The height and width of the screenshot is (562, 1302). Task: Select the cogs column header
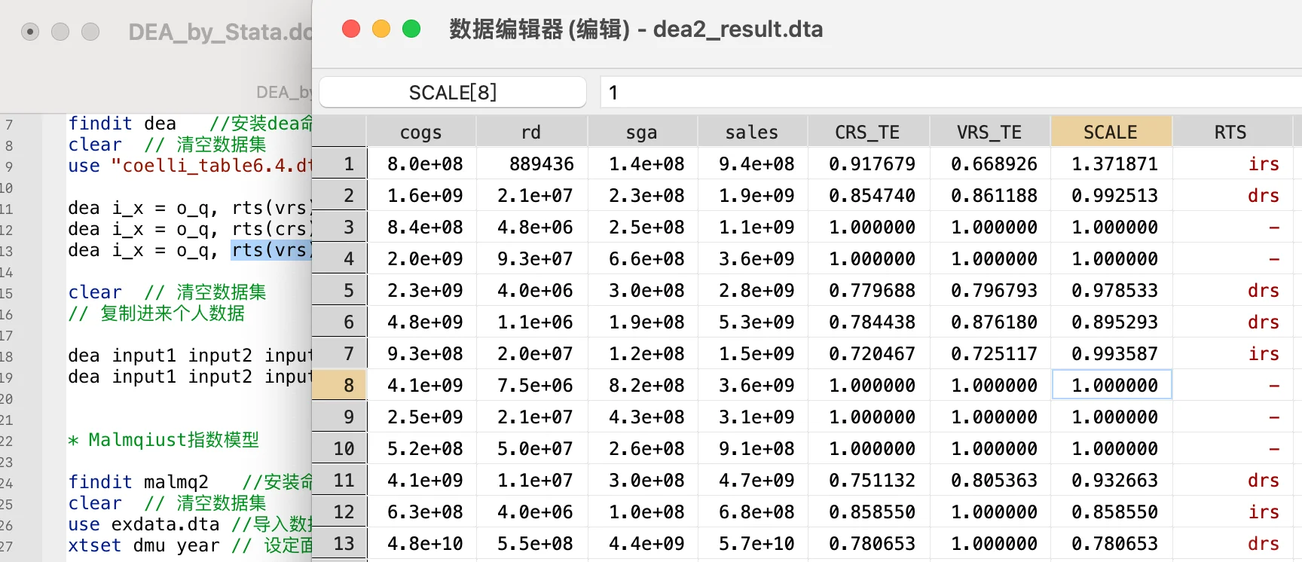point(420,132)
